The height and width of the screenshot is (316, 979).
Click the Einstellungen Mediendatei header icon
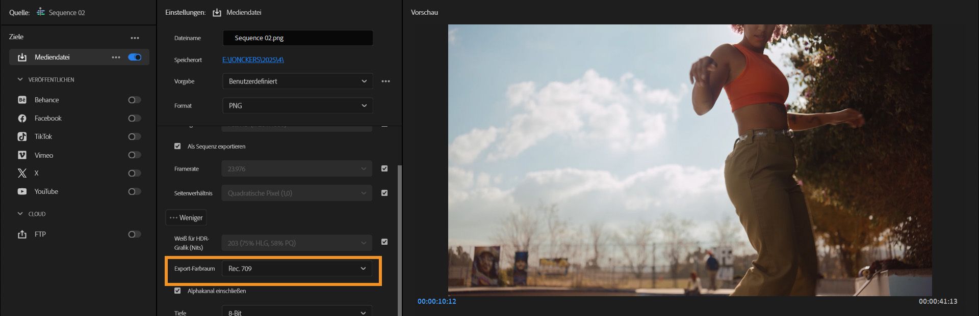coord(217,12)
